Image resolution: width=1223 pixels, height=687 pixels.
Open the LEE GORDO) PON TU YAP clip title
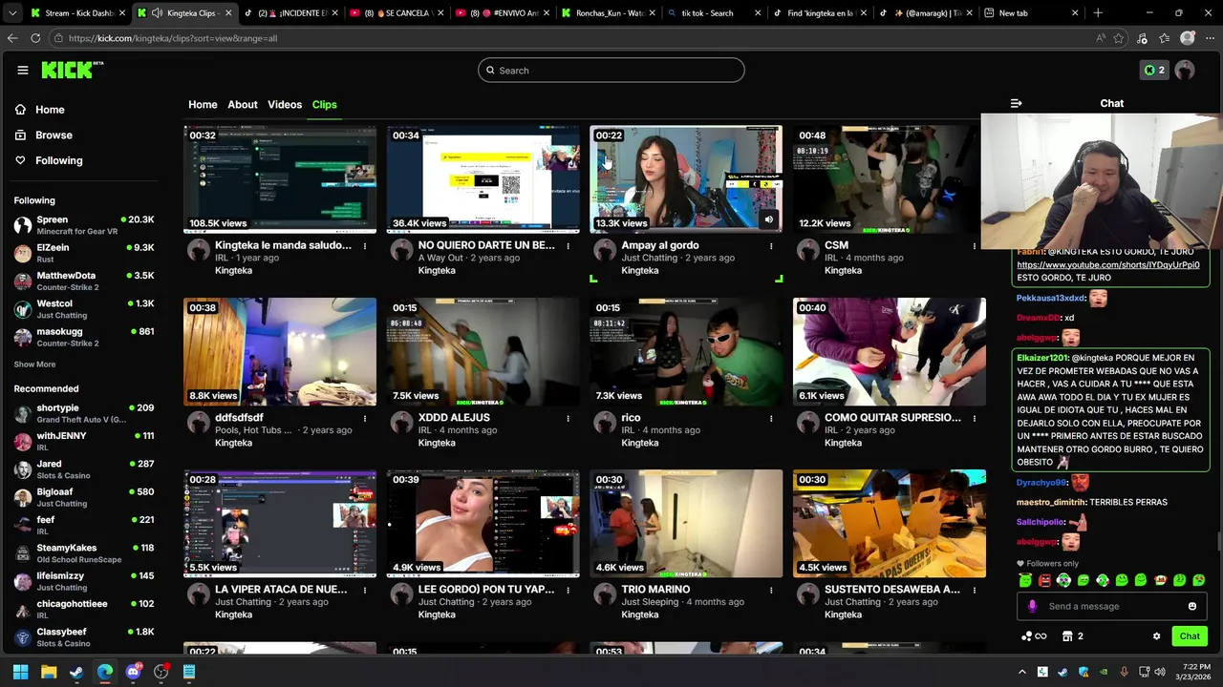[486, 590]
